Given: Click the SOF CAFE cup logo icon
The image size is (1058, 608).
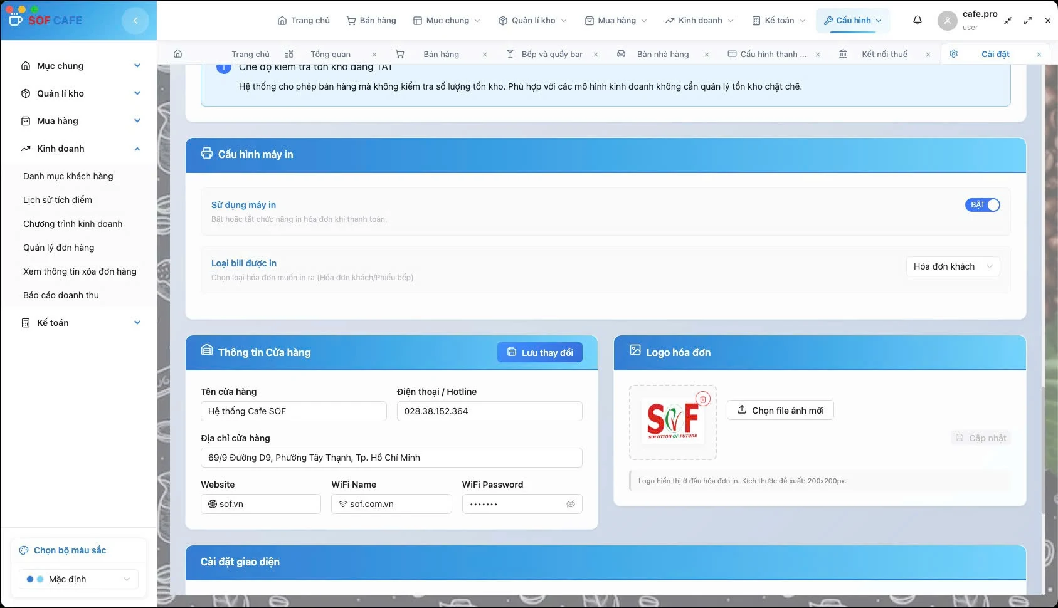Looking at the screenshot, I should (x=16, y=19).
